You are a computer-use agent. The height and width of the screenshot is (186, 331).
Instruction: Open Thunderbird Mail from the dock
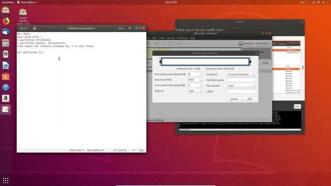tap(6, 32)
